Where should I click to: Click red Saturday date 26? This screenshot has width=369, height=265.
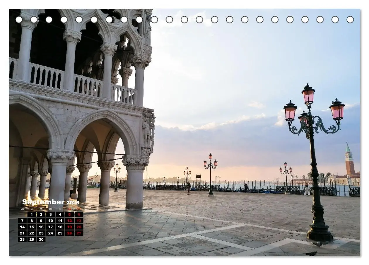tap(69, 233)
